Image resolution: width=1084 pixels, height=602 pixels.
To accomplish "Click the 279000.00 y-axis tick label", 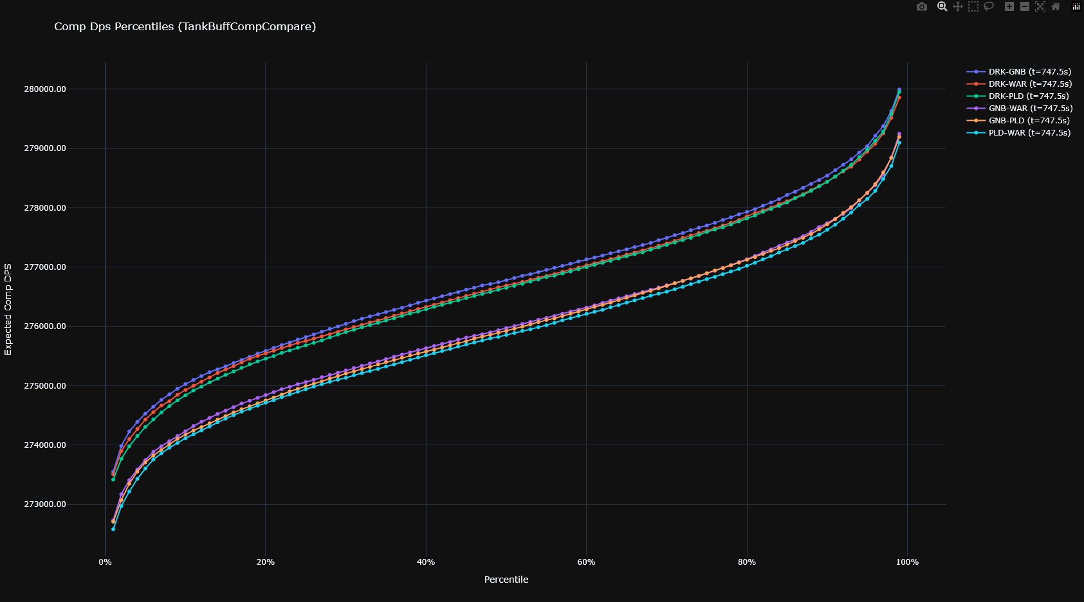I will point(45,148).
